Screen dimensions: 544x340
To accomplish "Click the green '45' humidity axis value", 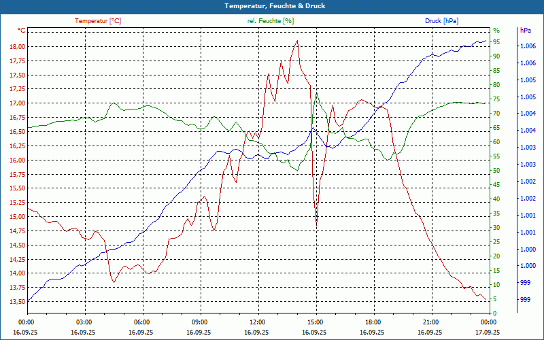I will point(496,185).
